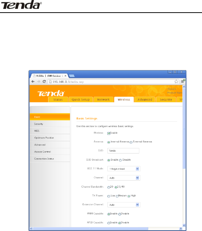Open the Extension Channel dropdown
202x231 pixels.
pos(124,205)
